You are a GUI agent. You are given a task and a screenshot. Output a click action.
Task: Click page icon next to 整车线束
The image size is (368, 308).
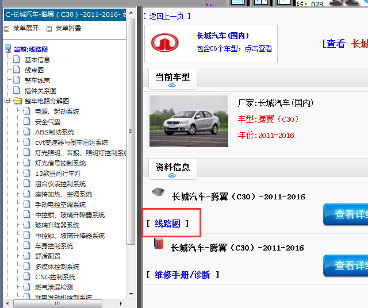pos(17,80)
